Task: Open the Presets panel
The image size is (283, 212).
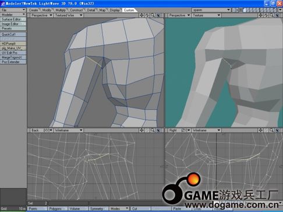Action: (13, 28)
